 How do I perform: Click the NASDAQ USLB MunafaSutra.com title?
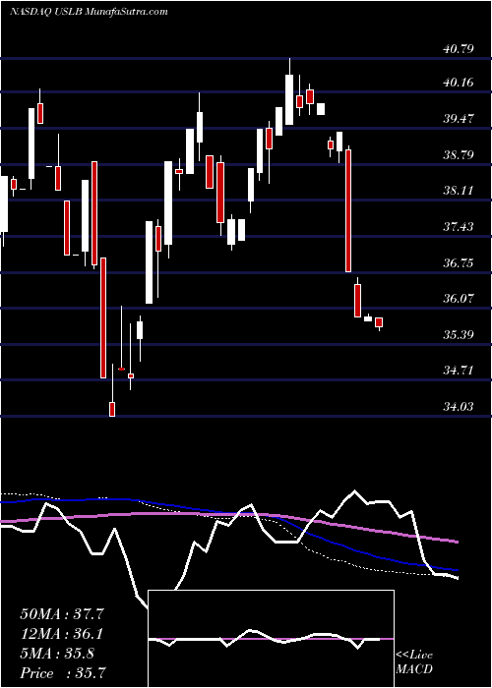click(x=89, y=12)
